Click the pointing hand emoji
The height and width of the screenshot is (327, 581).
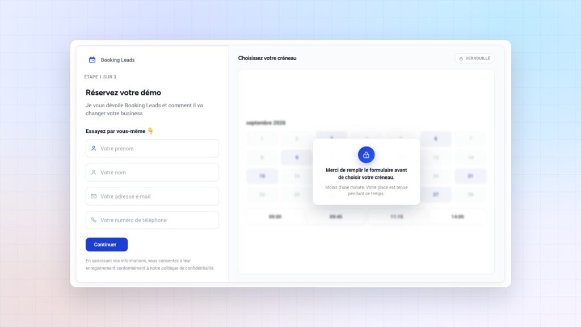[x=150, y=131]
